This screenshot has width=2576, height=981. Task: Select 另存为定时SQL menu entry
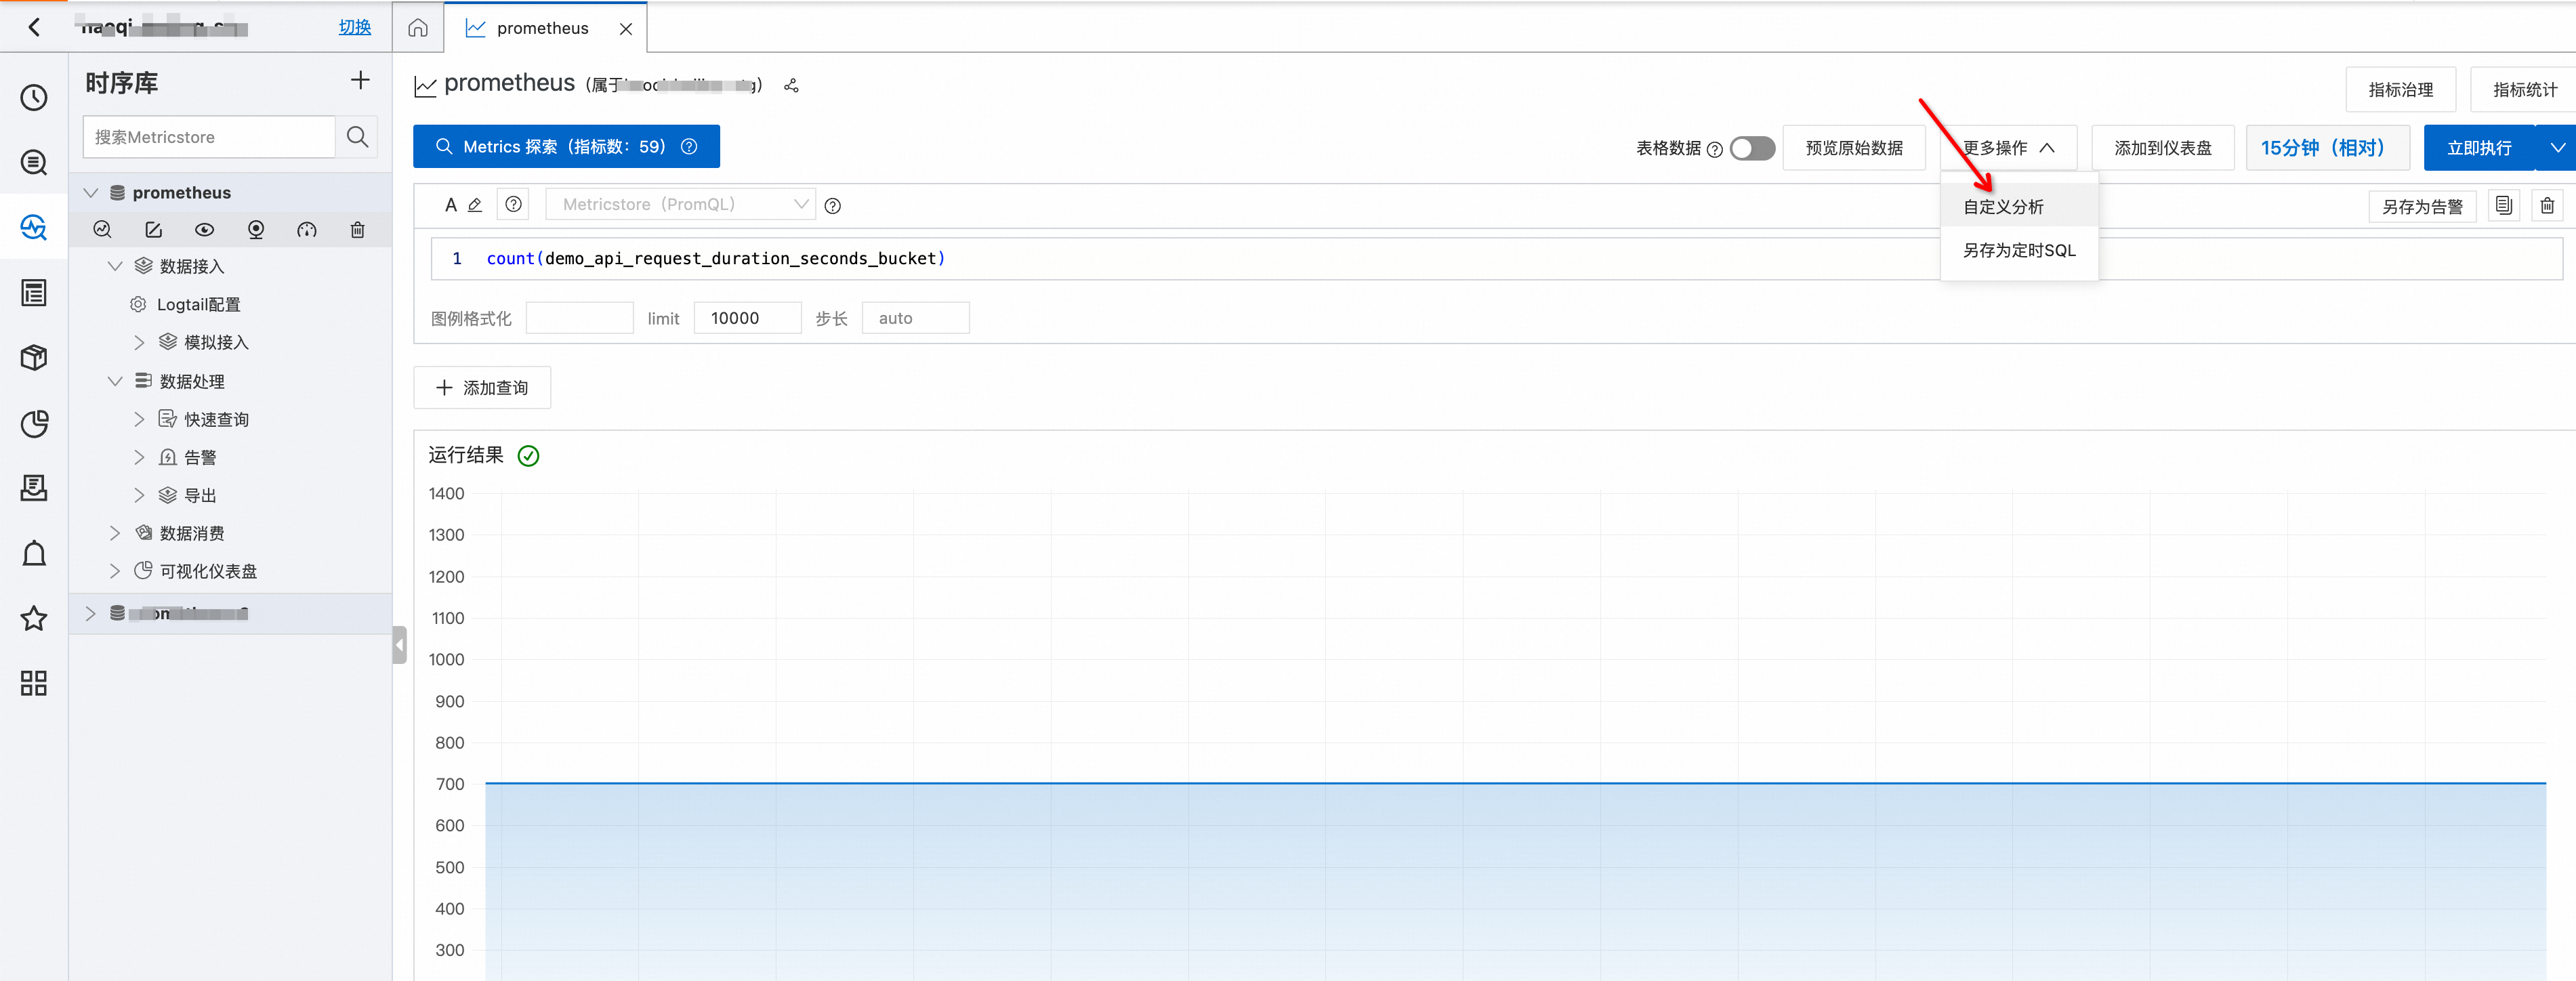click(2018, 250)
